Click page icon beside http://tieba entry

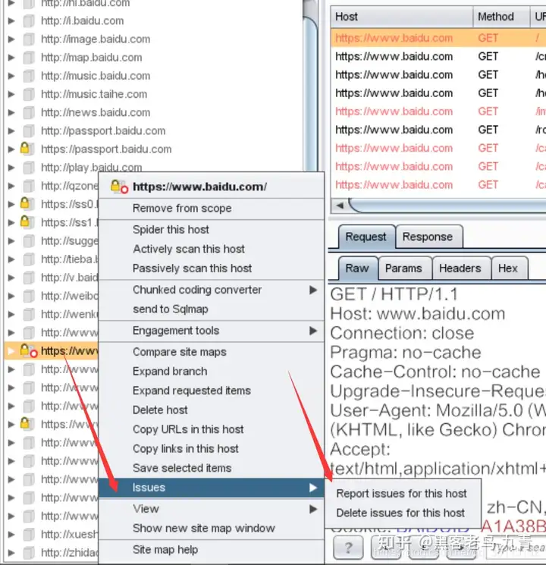click(x=29, y=259)
